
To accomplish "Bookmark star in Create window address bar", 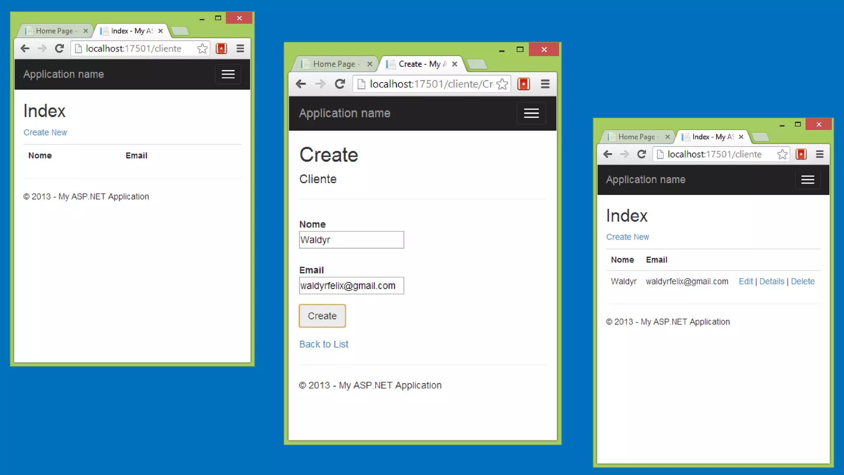I will [502, 84].
